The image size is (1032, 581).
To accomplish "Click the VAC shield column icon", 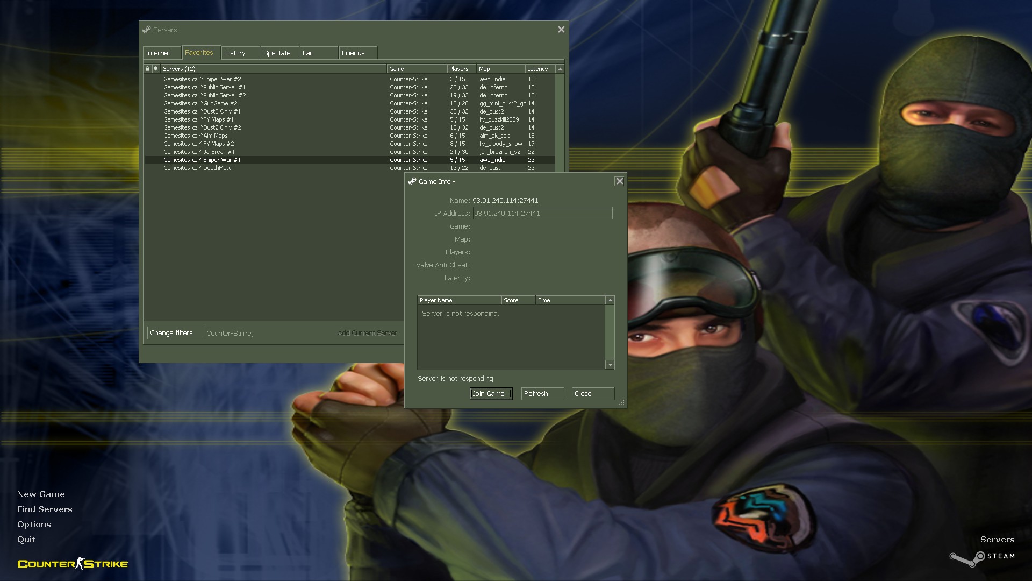I will click(155, 69).
